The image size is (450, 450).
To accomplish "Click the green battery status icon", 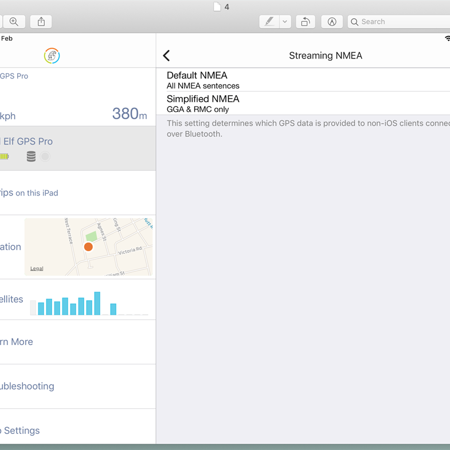I will pos(5,156).
